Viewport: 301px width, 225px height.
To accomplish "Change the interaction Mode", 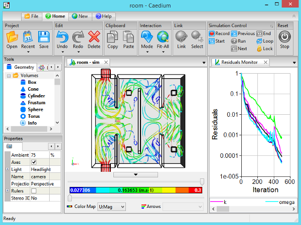I will point(147,40).
